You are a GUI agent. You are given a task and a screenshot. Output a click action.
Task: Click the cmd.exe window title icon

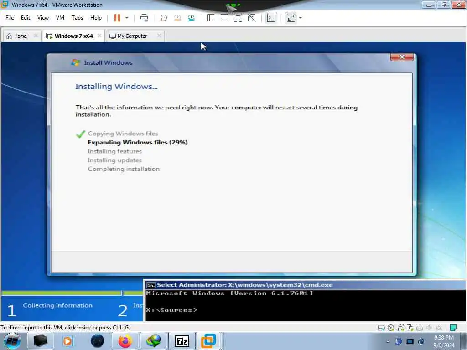(x=150, y=285)
